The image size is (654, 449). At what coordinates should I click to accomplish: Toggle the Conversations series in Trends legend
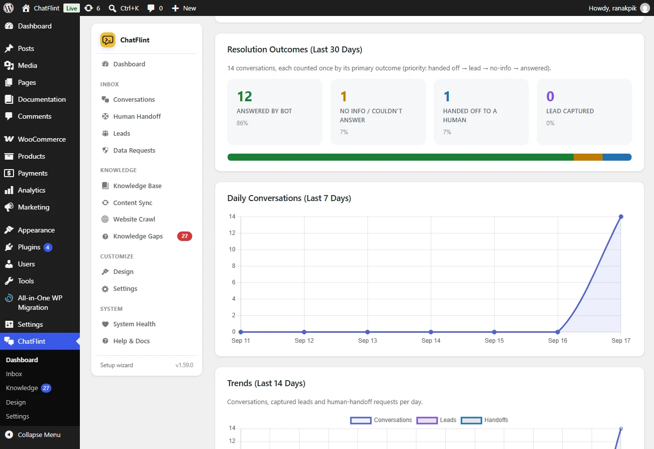tap(381, 420)
